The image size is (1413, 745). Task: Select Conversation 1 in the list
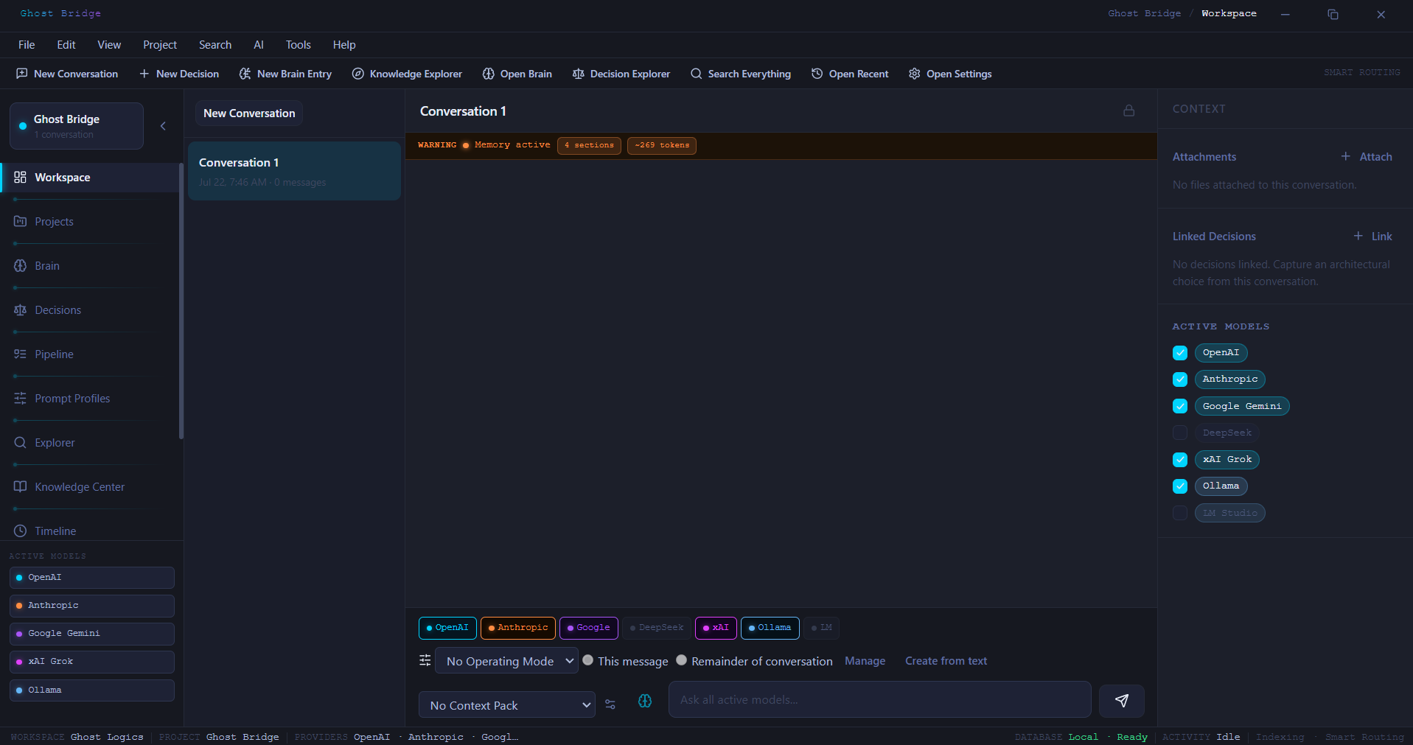(x=294, y=171)
